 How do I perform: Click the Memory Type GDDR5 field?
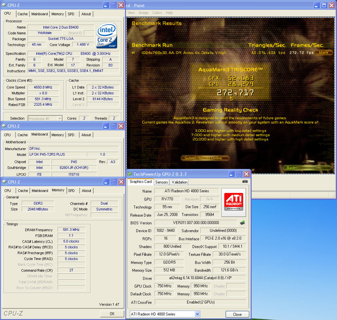coord(169,262)
